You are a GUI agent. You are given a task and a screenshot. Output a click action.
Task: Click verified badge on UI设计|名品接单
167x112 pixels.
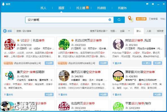[18, 40]
